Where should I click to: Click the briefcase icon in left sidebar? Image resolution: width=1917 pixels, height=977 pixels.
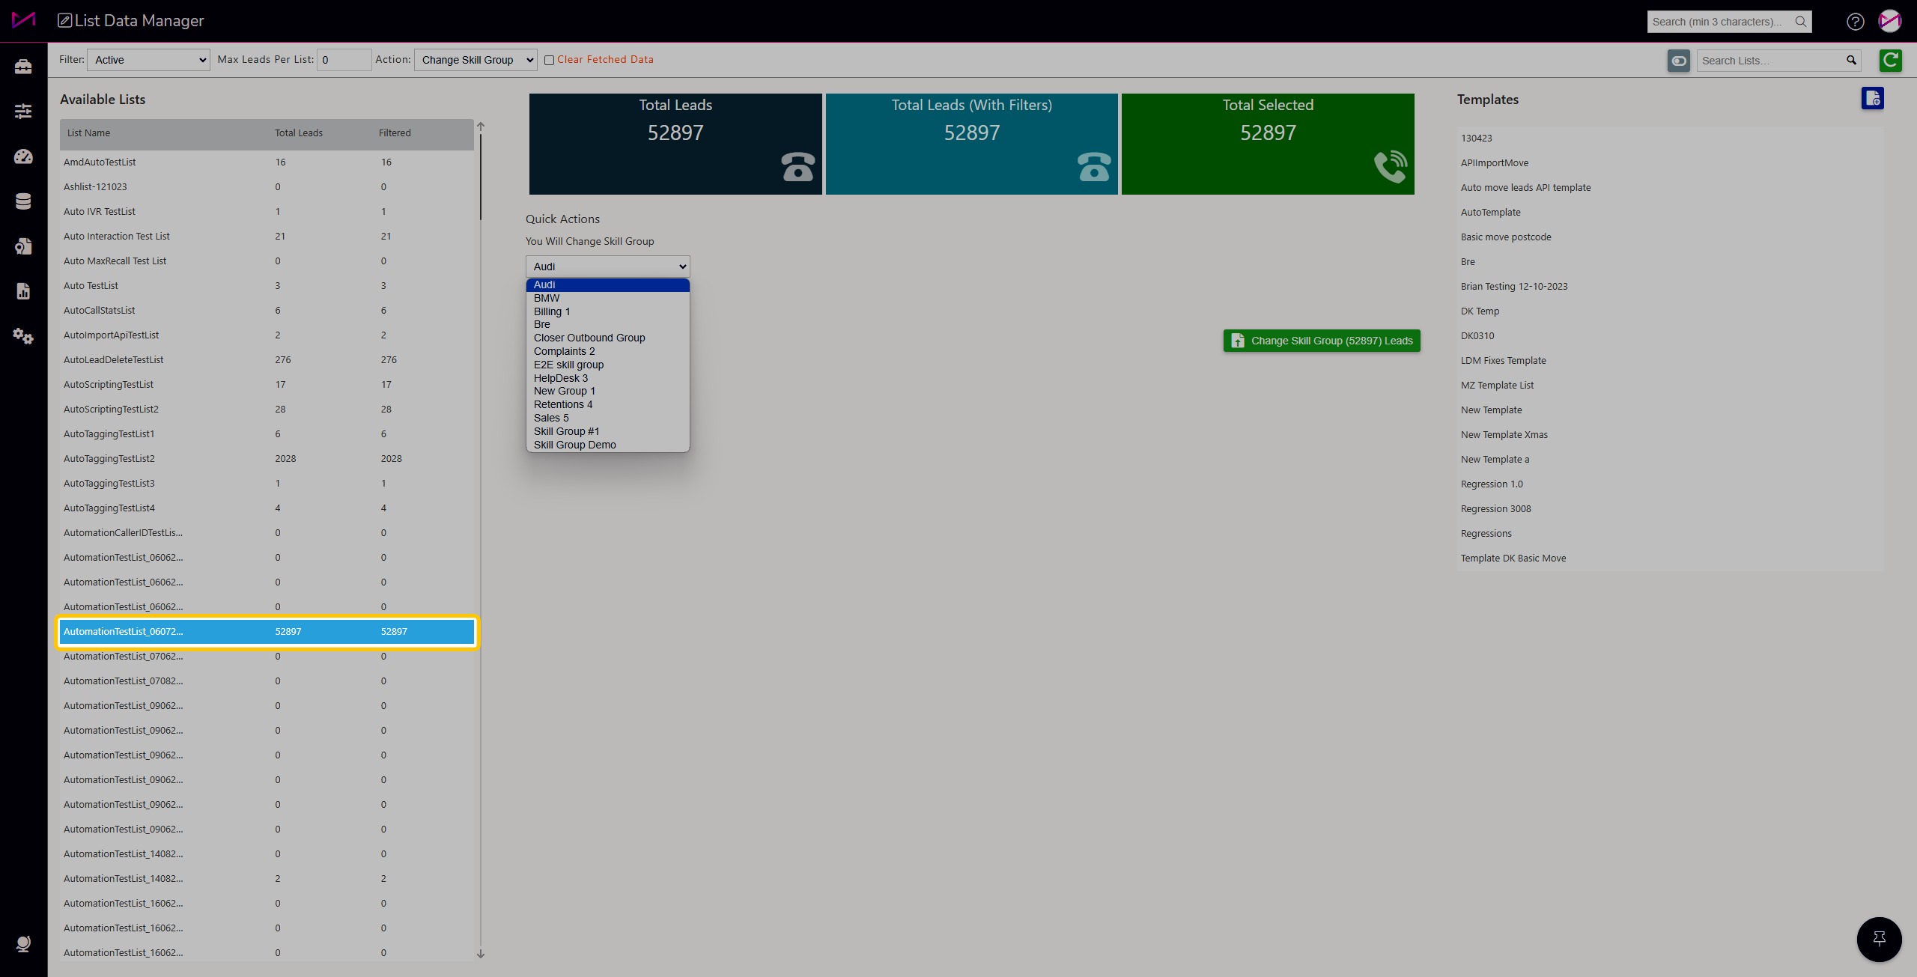pos(23,67)
